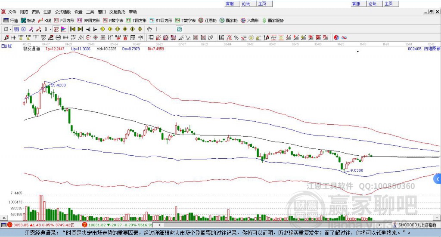
Task: Select the crosshair plus cursor tool
Action: 157,29
